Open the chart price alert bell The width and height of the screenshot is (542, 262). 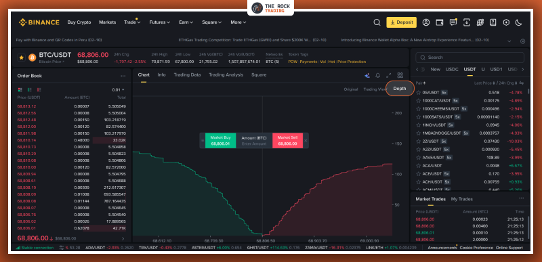click(378, 75)
